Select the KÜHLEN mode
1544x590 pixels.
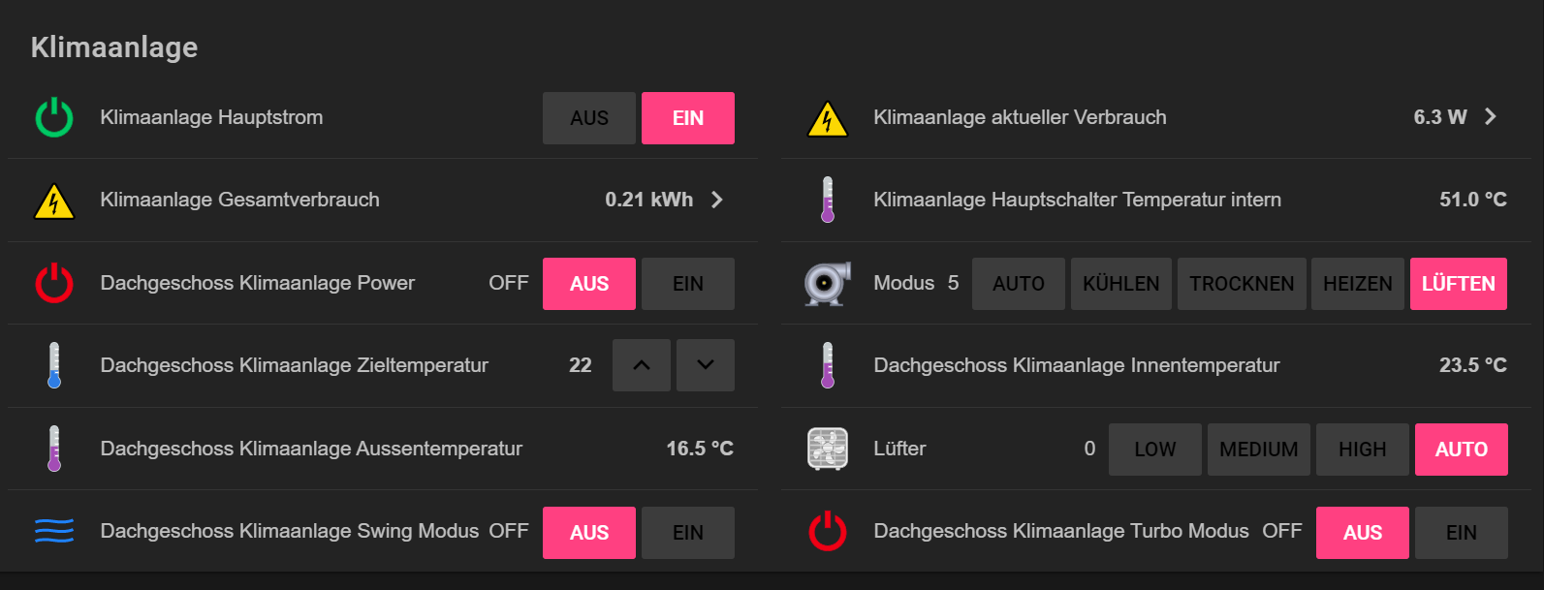(1120, 284)
